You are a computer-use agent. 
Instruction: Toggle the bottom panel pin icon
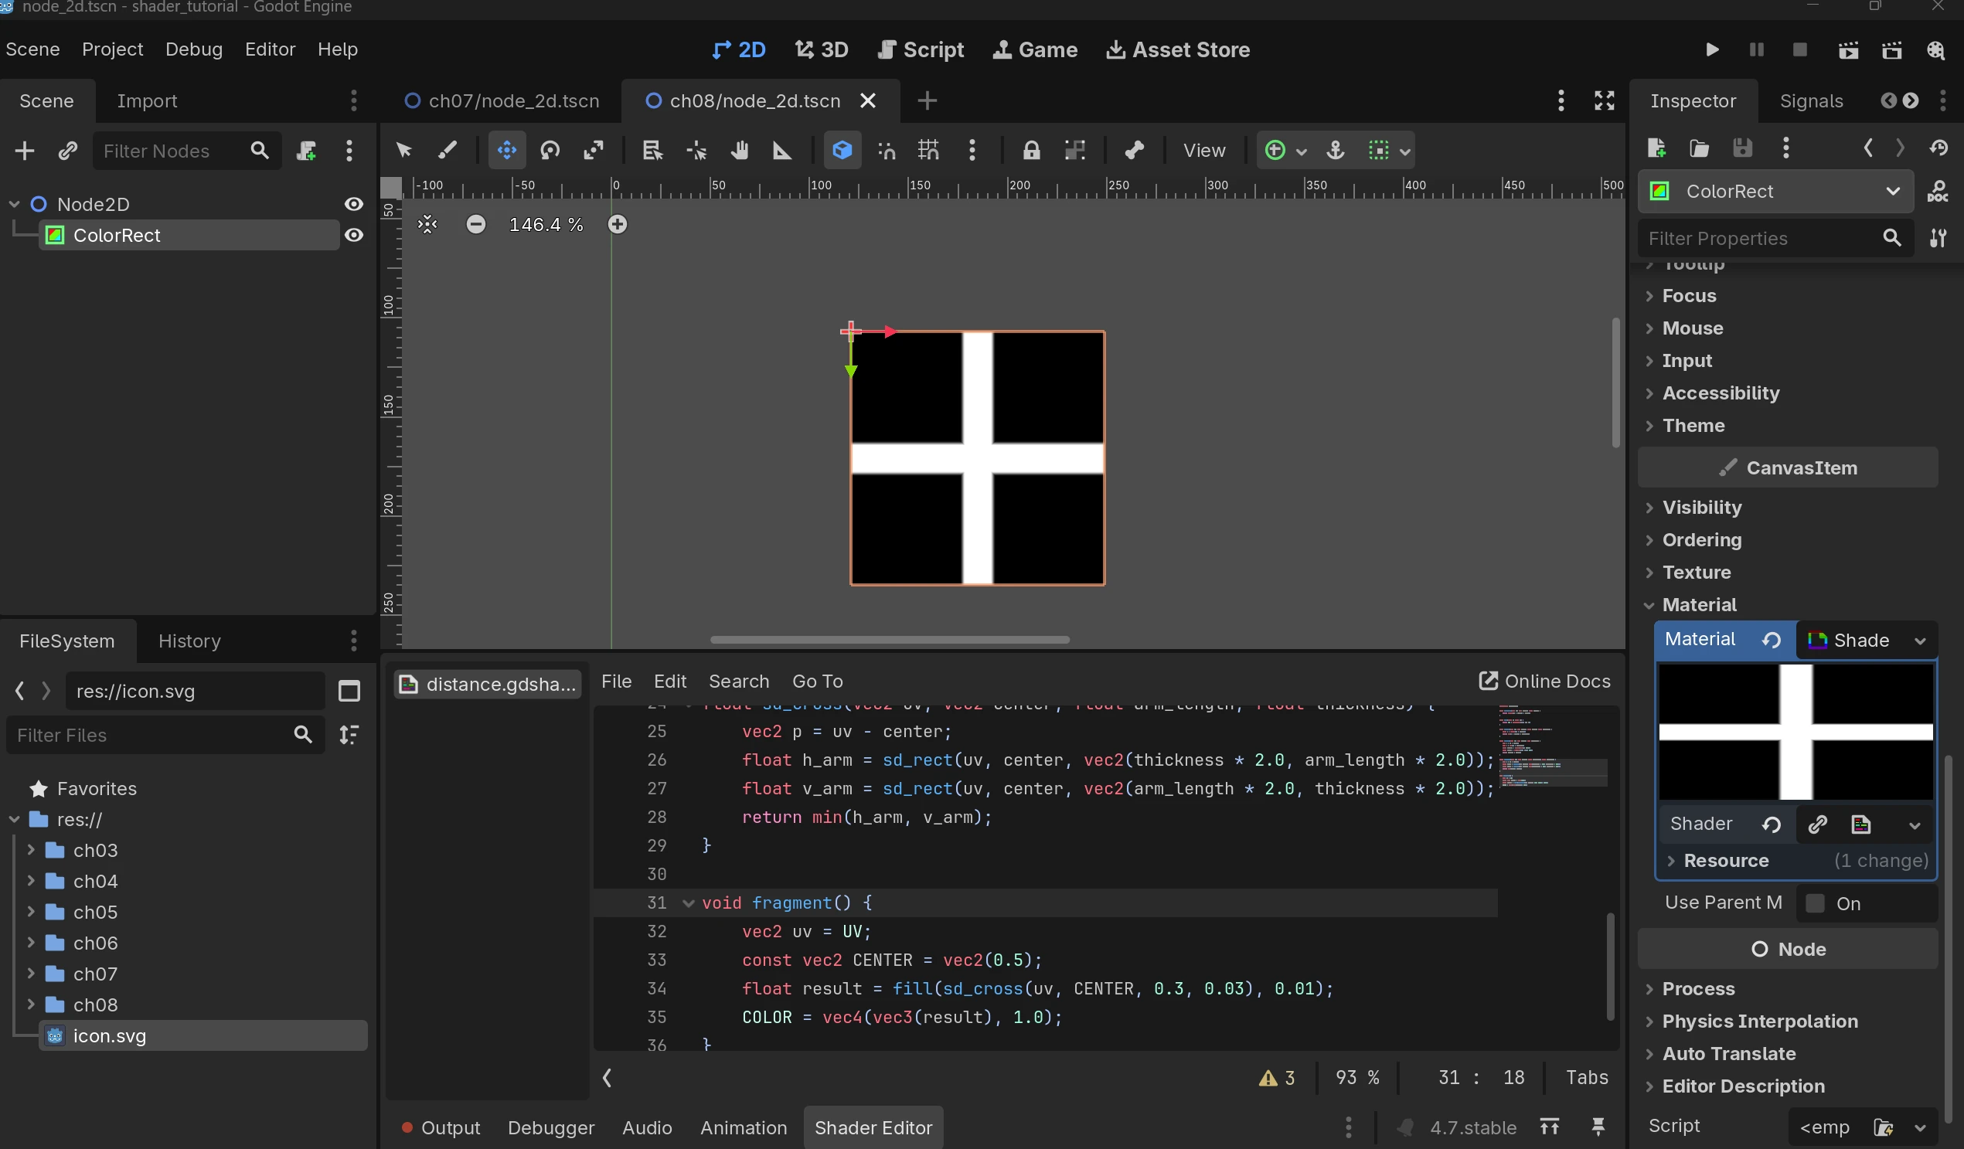click(x=1598, y=1127)
